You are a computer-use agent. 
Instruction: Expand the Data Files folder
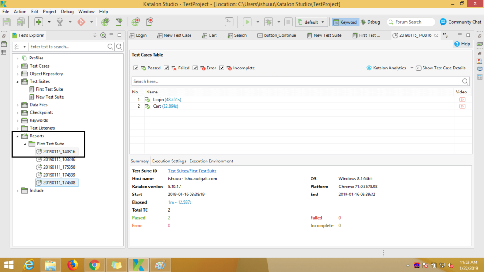(17, 105)
